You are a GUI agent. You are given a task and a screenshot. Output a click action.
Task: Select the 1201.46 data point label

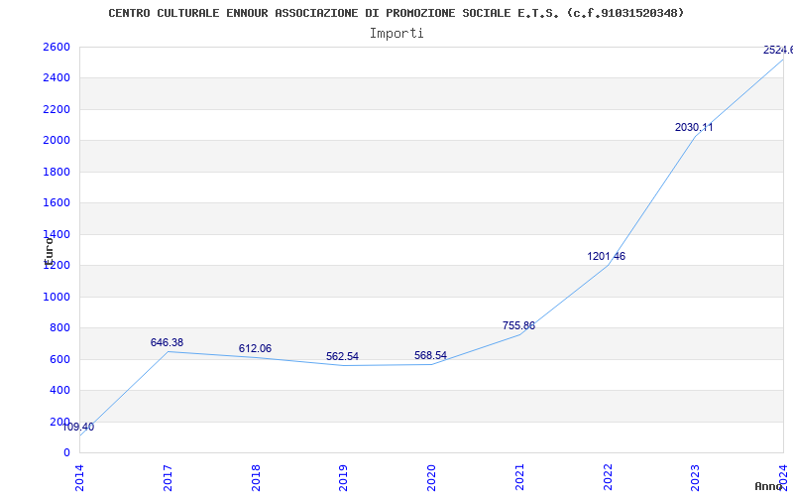point(606,257)
